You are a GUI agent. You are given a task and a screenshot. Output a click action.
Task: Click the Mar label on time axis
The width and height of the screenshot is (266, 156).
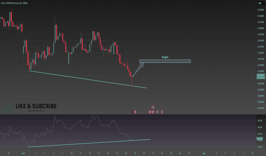(204, 153)
